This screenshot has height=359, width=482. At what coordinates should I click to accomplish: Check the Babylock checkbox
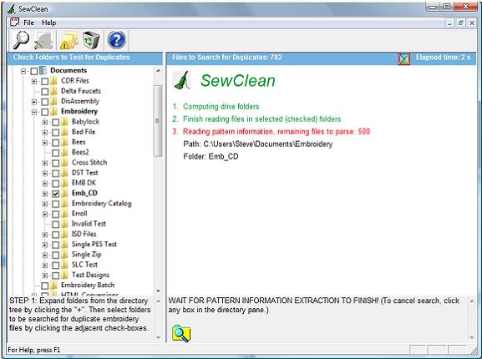click(x=56, y=122)
